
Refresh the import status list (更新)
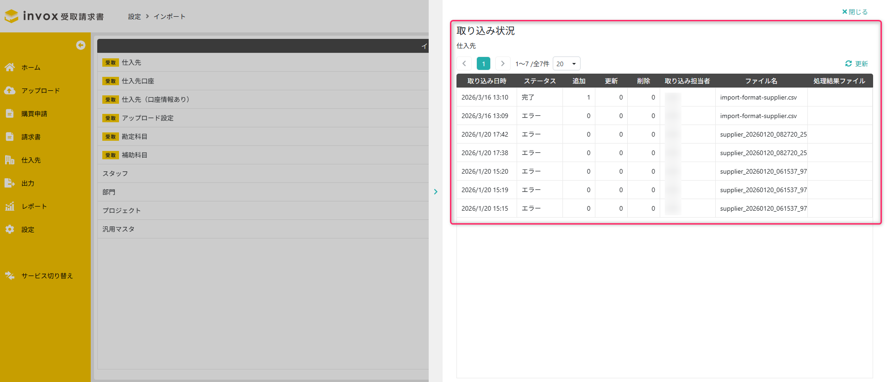pos(856,63)
